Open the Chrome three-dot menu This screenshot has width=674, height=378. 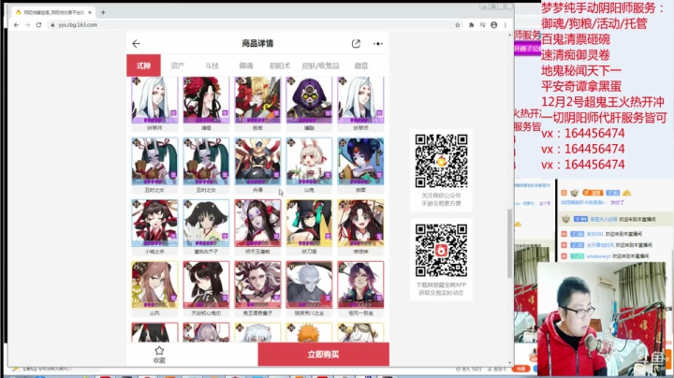(x=505, y=25)
